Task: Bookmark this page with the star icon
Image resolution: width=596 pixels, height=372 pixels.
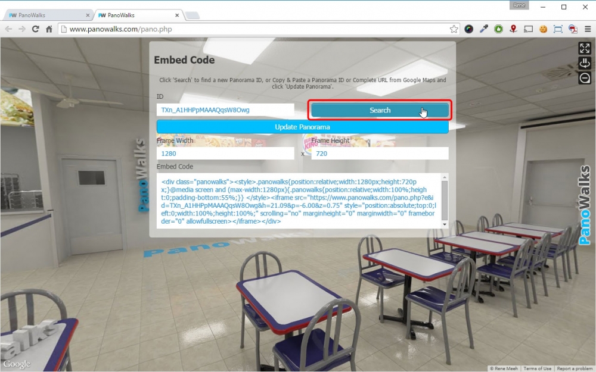Action: (454, 29)
